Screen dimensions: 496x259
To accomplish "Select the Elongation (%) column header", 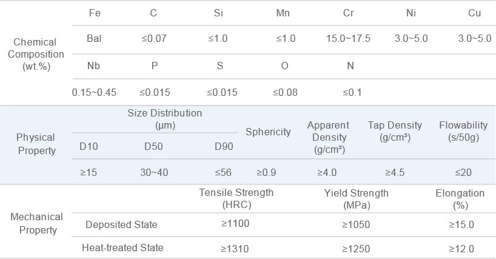I will [460, 199].
